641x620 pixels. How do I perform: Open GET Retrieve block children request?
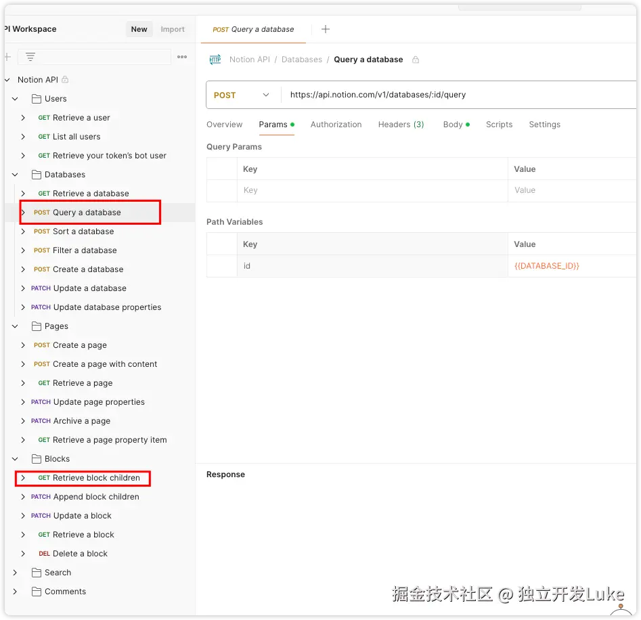point(89,478)
